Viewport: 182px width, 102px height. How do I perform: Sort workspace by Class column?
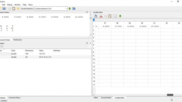point(13,50)
